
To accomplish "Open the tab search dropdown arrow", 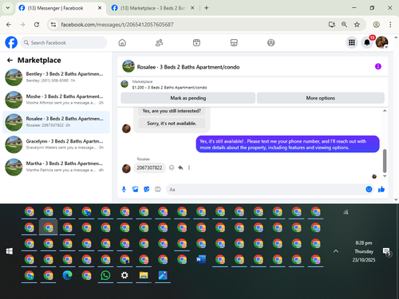I will click(x=8, y=8).
